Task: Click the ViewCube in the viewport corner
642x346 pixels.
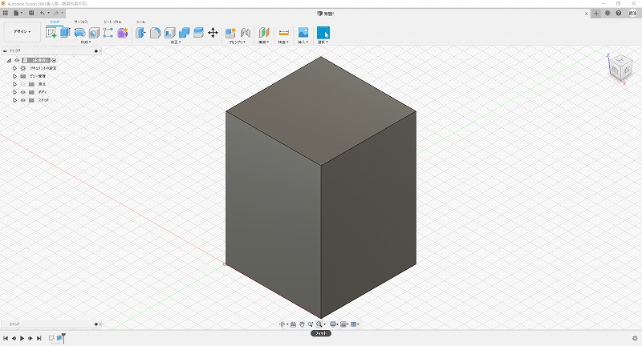Action: (619, 67)
